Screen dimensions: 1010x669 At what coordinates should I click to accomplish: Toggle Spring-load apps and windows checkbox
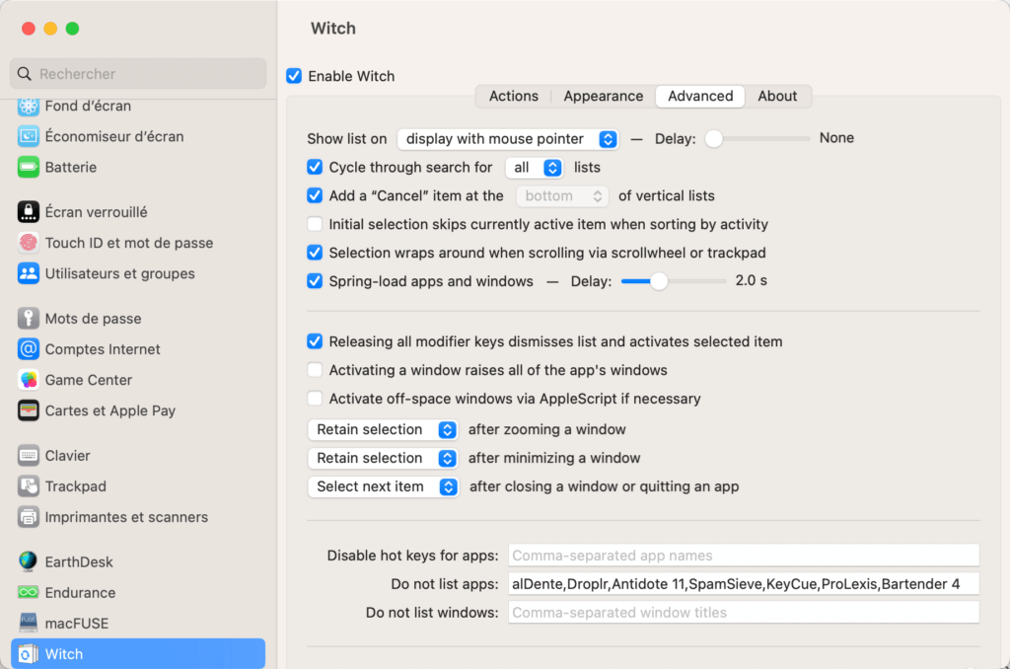tap(315, 281)
